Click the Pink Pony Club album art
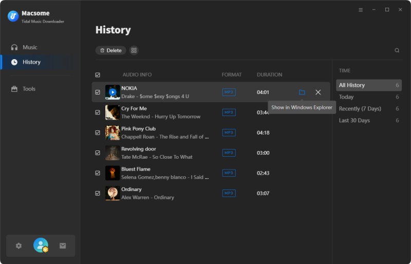The height and width of the screenshot is (264, 411). 113,133
